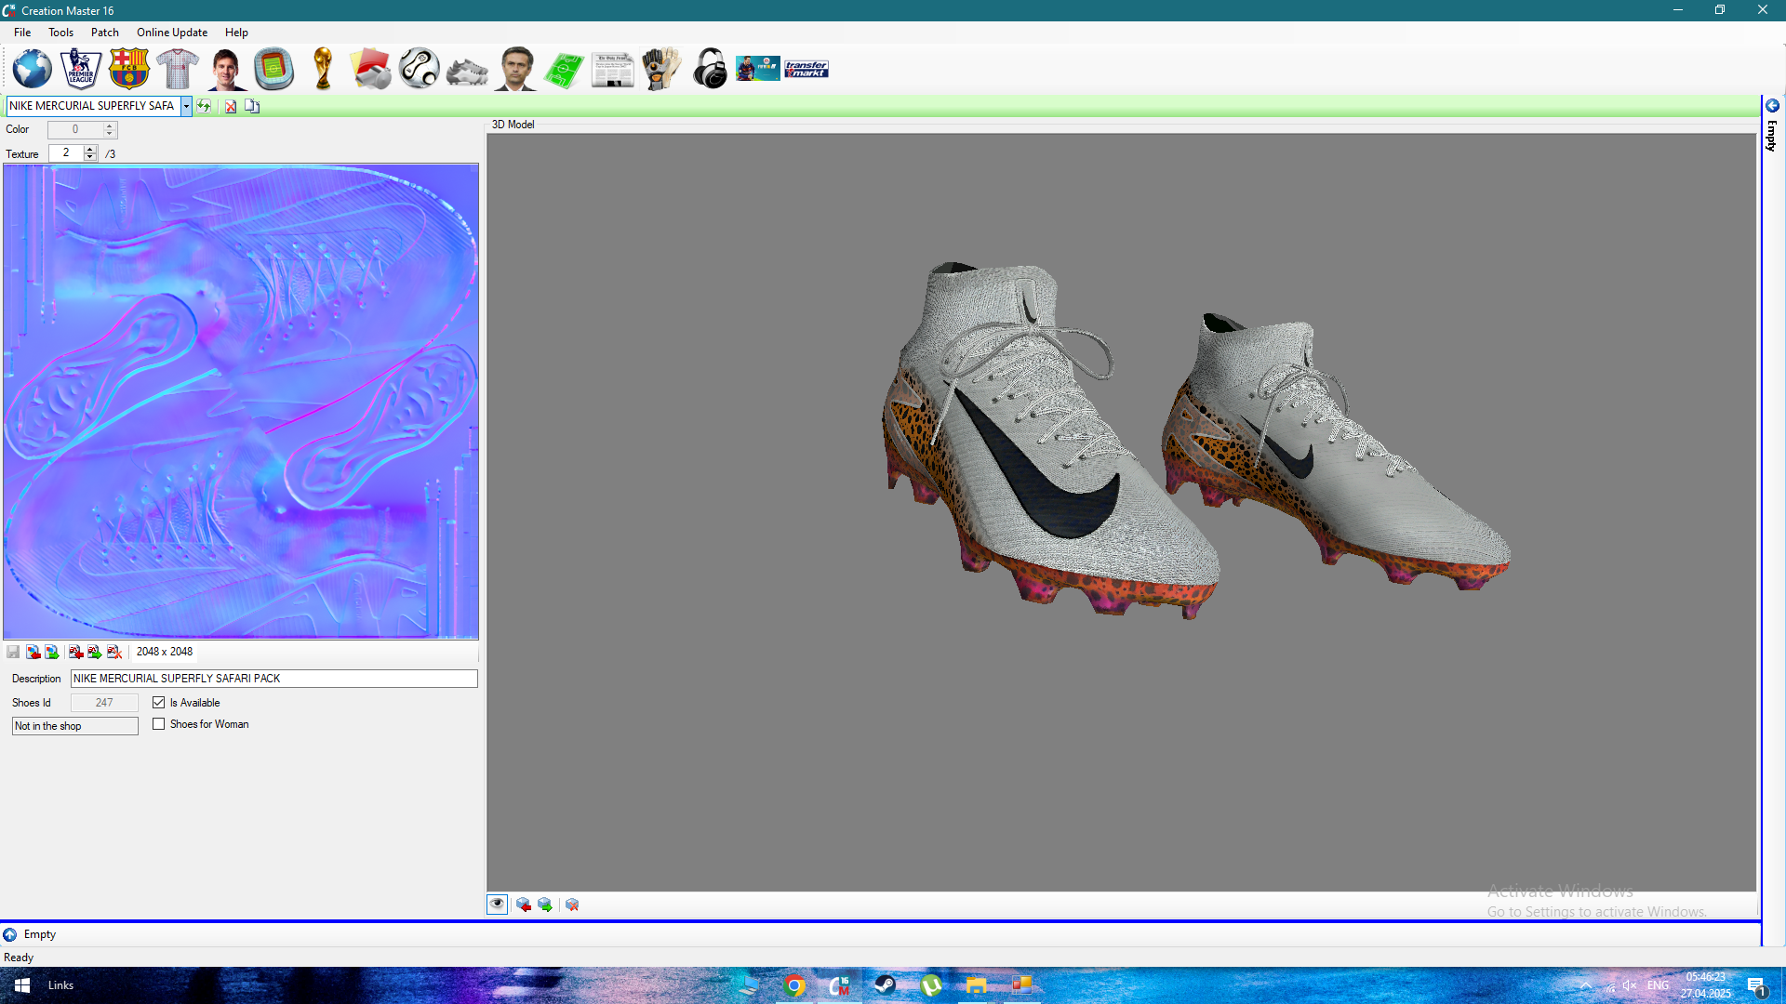The height and width of the screenshot is (1004, 1786).
Task: Toggle the 3D model eye view button
Action: tap(498, 905)
